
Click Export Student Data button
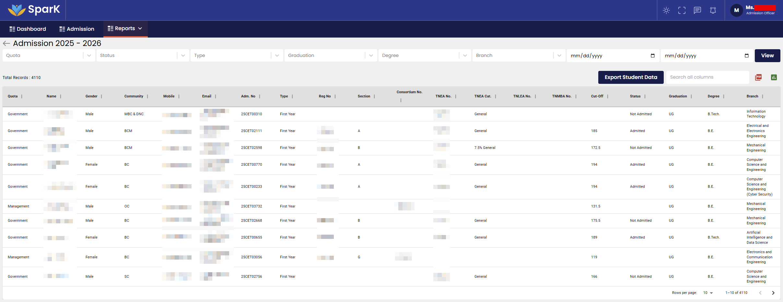pos(631,77)
